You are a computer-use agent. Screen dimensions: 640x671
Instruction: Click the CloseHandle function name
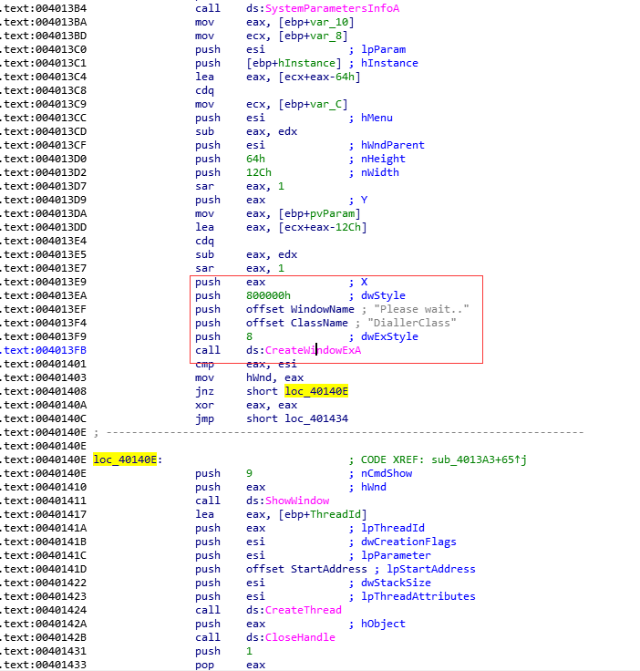click(299, 637)
